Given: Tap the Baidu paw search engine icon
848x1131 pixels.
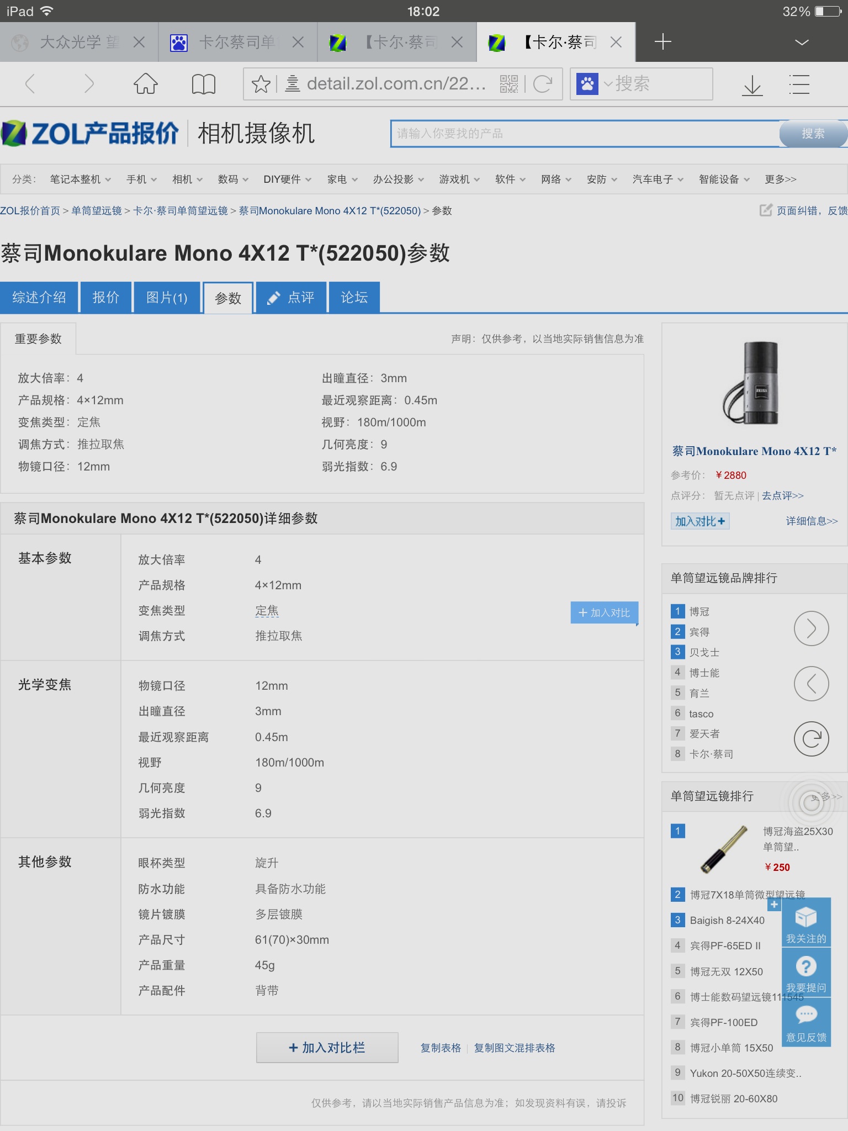Looking at the screenshot, I should coord(587,84).
